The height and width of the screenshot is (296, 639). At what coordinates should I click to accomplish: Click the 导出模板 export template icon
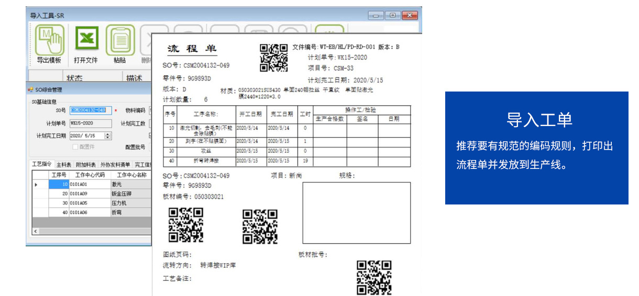[49, 40]
